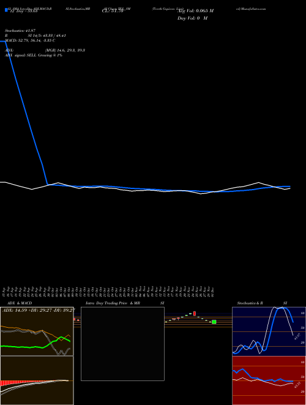Viewport: 306px width, 405px height.
Task: Select the 'Day Vol: 0 M' text
Action: pos(192,18)
